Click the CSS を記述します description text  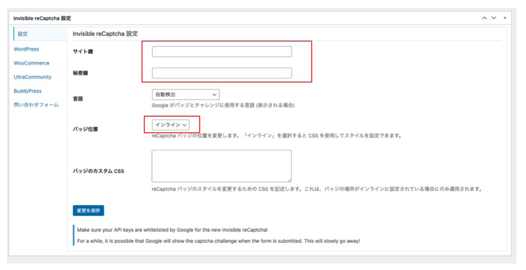pos(316,189)
